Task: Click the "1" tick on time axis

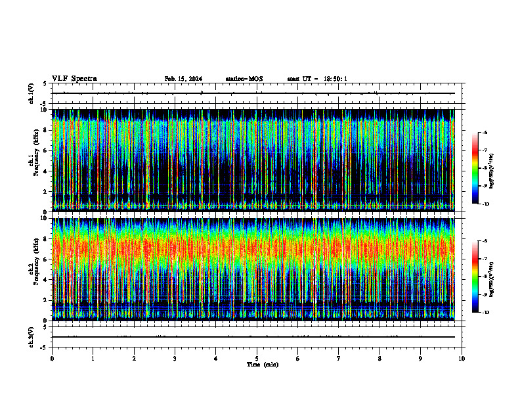Action: (x=93, y=359)
